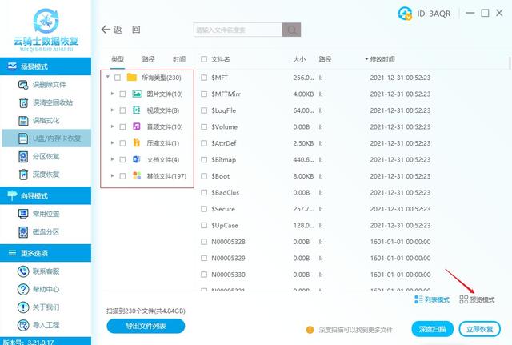
Task: Click the 联系客服 phone icon
Action: point(23,271)
